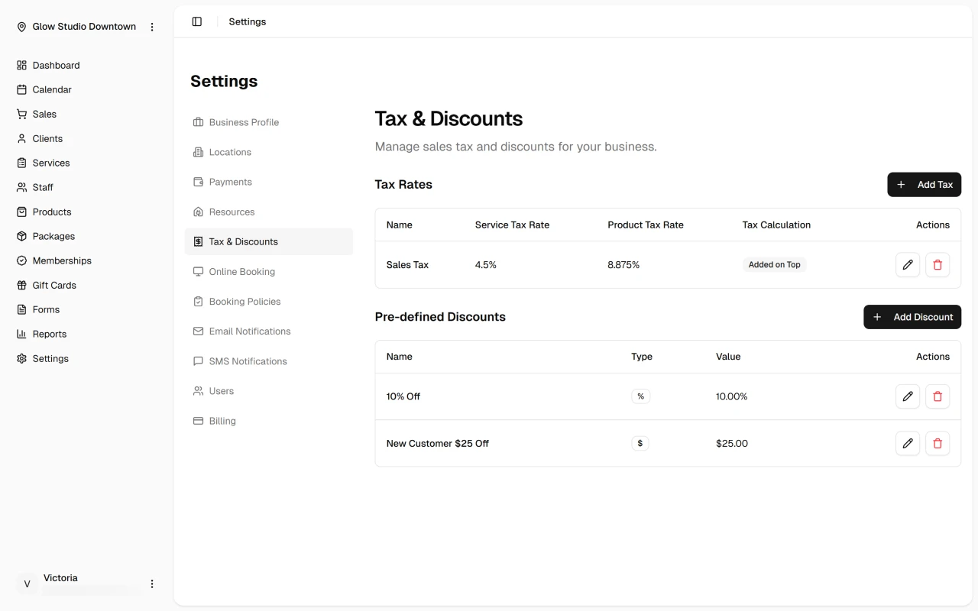978x611 pixels.
Task: Click the Settings breadcrumb in header
Action: coord(248,21)
